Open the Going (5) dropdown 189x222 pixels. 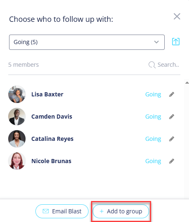click(87, 42)
